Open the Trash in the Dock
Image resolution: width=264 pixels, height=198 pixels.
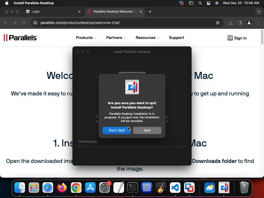pyautogui.click(x=244, y=188)
